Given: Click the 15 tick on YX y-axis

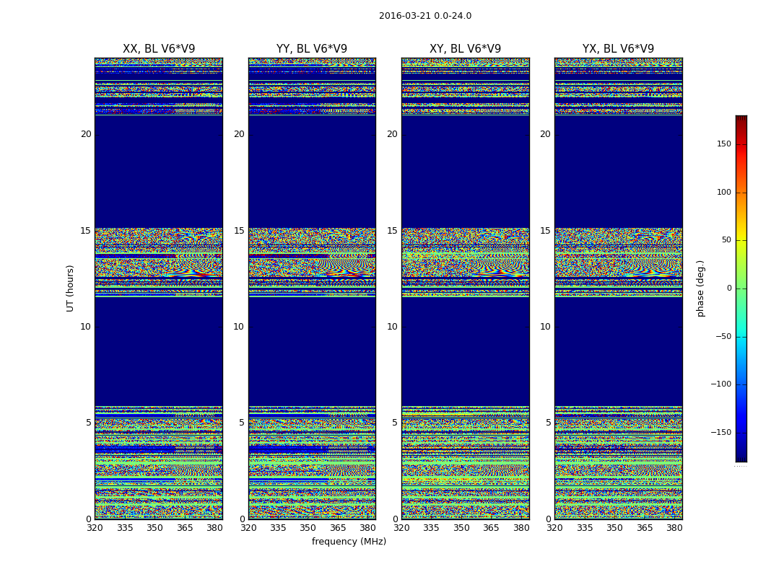Looking at the screenshot, I should click(x=545, y=231).
